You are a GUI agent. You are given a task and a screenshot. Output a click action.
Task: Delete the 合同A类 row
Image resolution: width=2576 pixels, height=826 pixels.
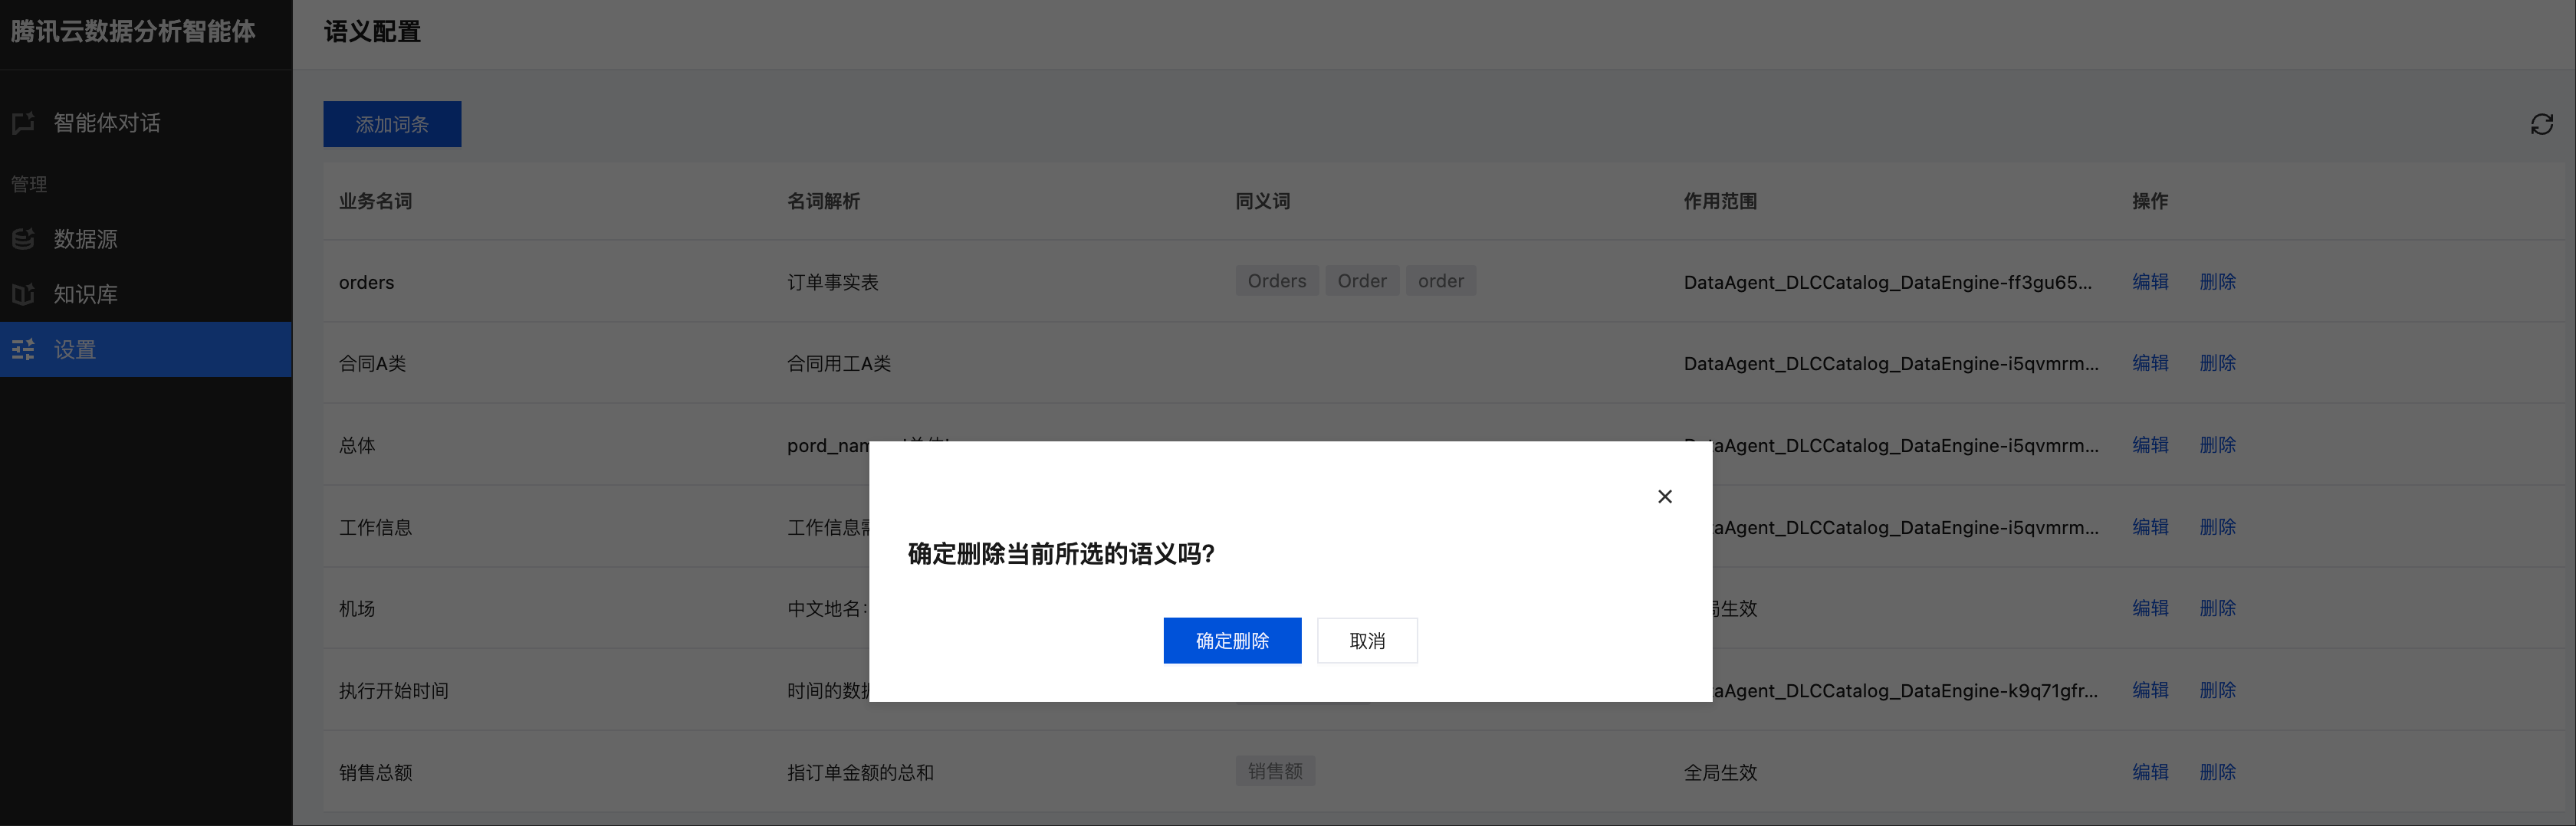pos(2217,363)
